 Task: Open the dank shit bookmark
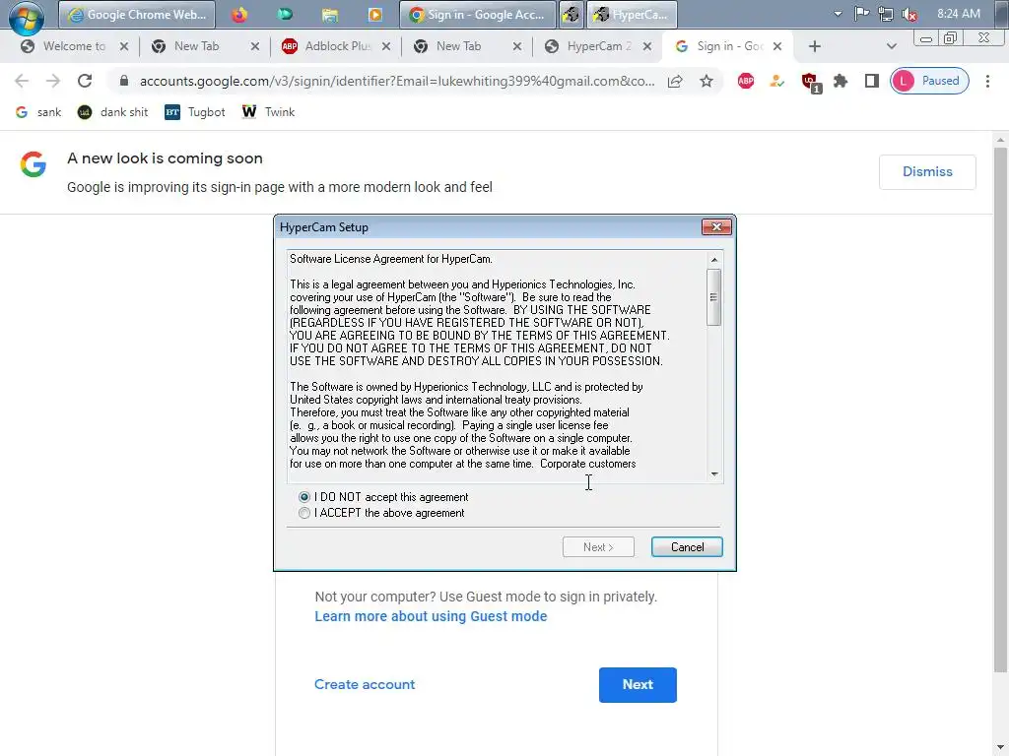(112, 112)
